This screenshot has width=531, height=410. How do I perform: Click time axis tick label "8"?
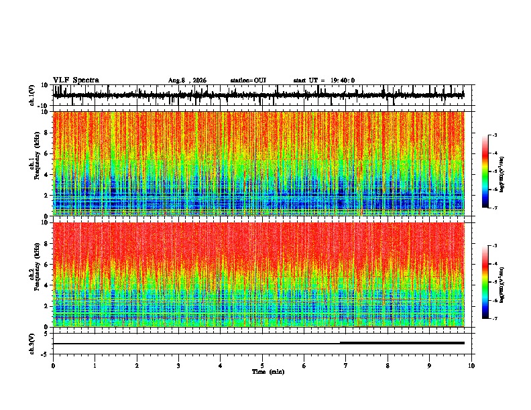(388, 366)
